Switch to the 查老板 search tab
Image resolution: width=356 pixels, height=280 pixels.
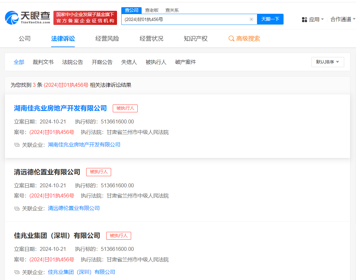point(152,10)
